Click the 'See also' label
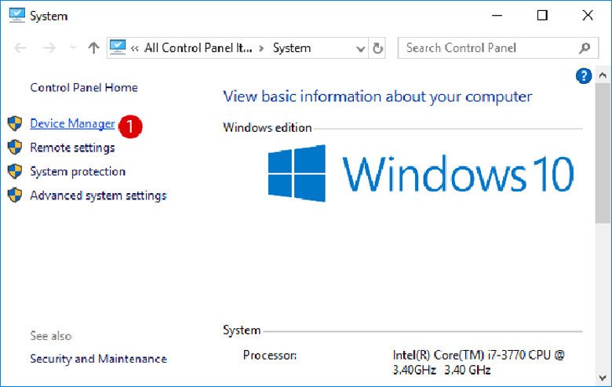The height and width of the screenshot is (387, 612). [x=51, y=335]
